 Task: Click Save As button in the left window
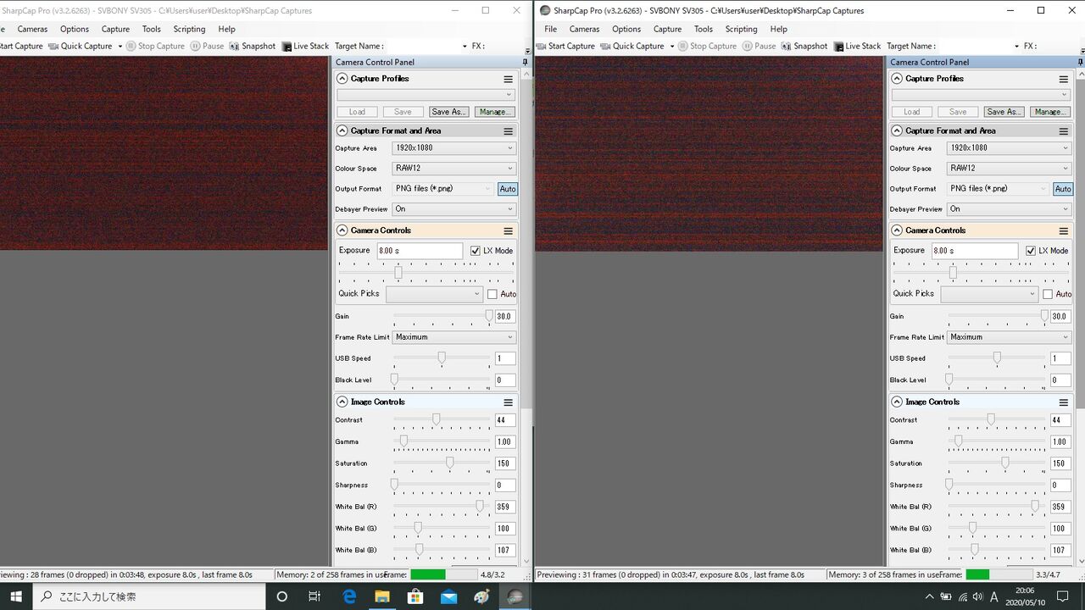point(448,112)
